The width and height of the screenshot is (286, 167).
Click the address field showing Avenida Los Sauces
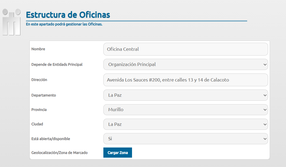click(185, 80)
